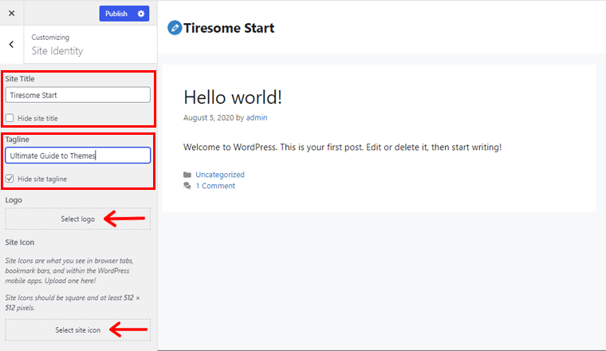Uncheck Hide site tagline checkbox
The image size is (606, 351).
point(10,179)
